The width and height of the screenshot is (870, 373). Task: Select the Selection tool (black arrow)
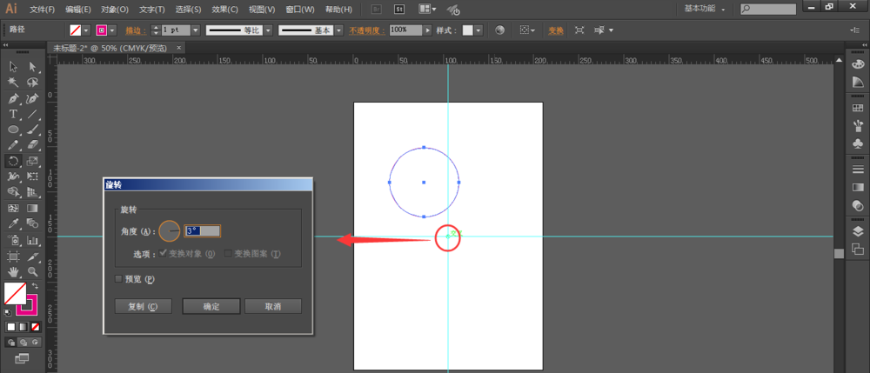click(13, 66)
